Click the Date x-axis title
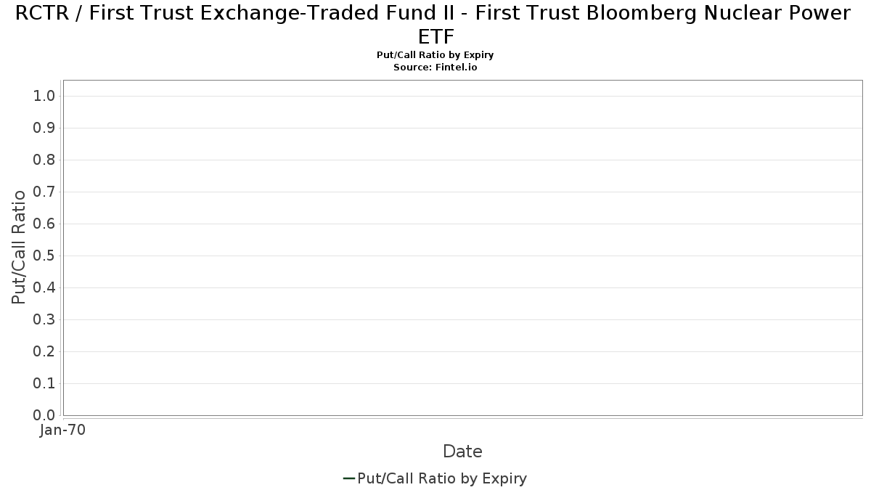871x490 pixels. tap(462, 452)
